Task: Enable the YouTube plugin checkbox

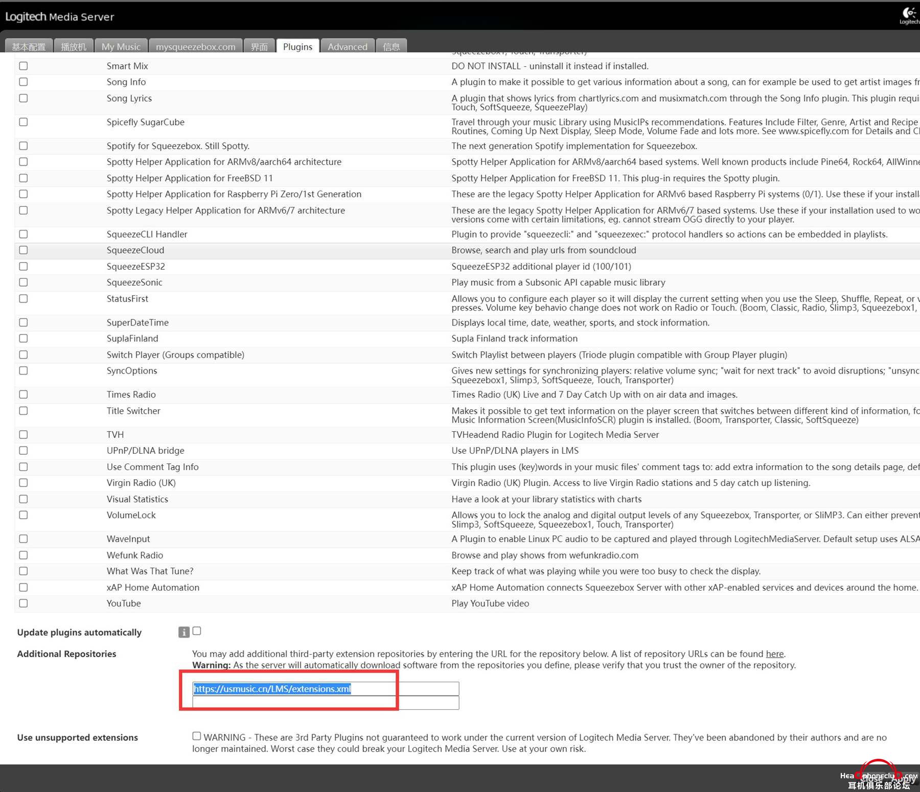Action: click(24, 603)
